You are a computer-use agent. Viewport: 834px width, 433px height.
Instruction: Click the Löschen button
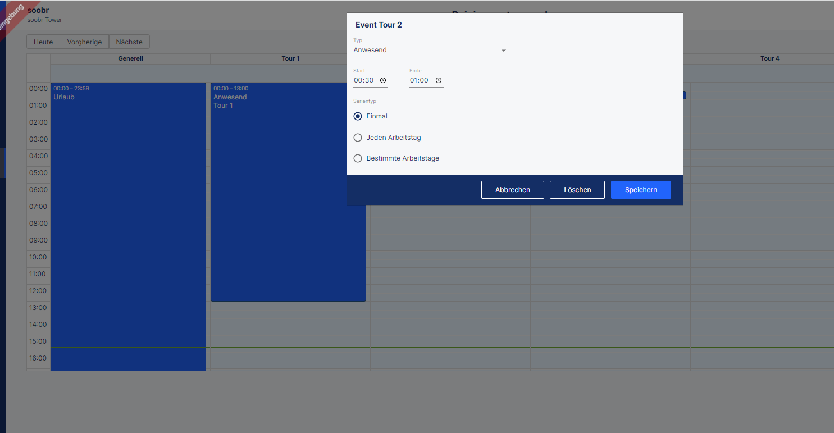coord(577,190)
